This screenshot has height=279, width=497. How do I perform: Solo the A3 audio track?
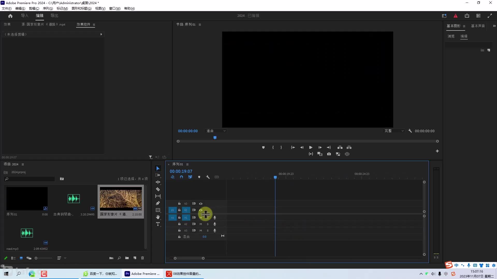(x=208, y=230)
